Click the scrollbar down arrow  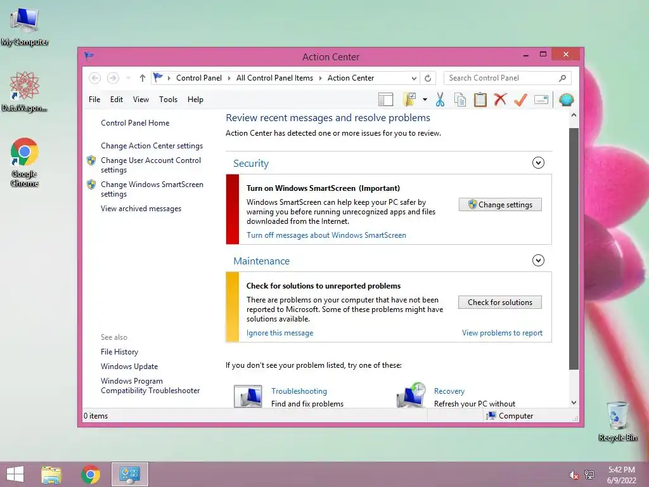[574, 403]
